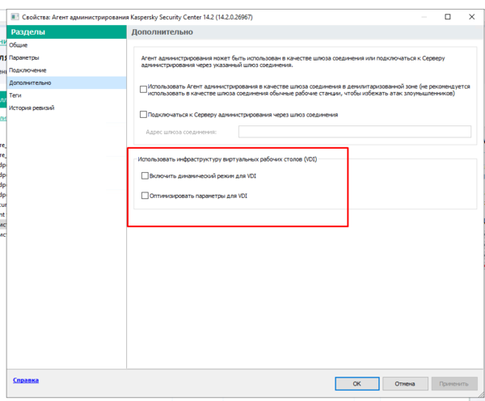This screenshot has height=401, width=485.
Task: Enable connecting to Server via connection gateway
Action: (144, 115)
